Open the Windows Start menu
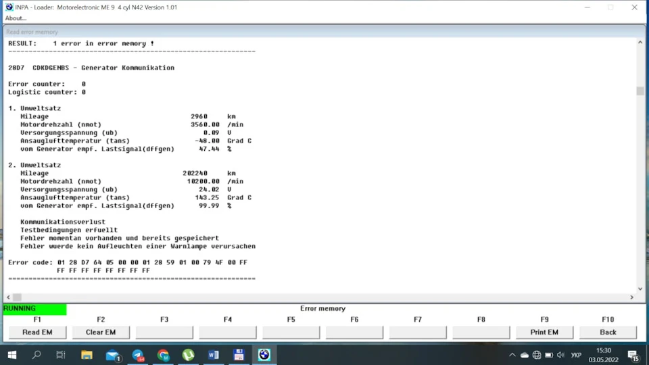The width and height of the screenshot is (649, 365). [x=12, y=355]
